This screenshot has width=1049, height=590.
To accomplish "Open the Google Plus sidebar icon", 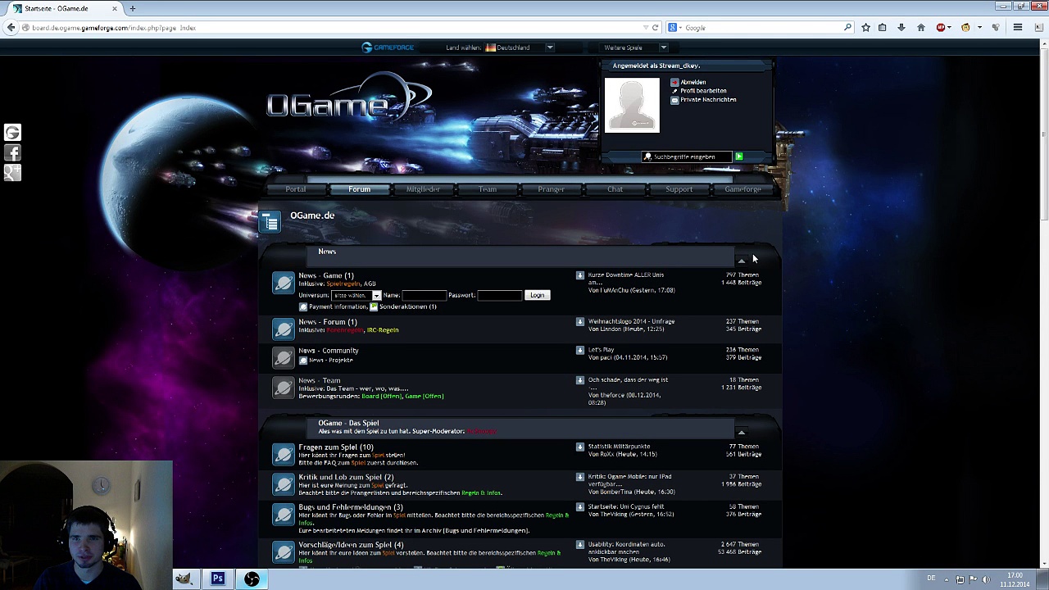I will click(12, 172).
